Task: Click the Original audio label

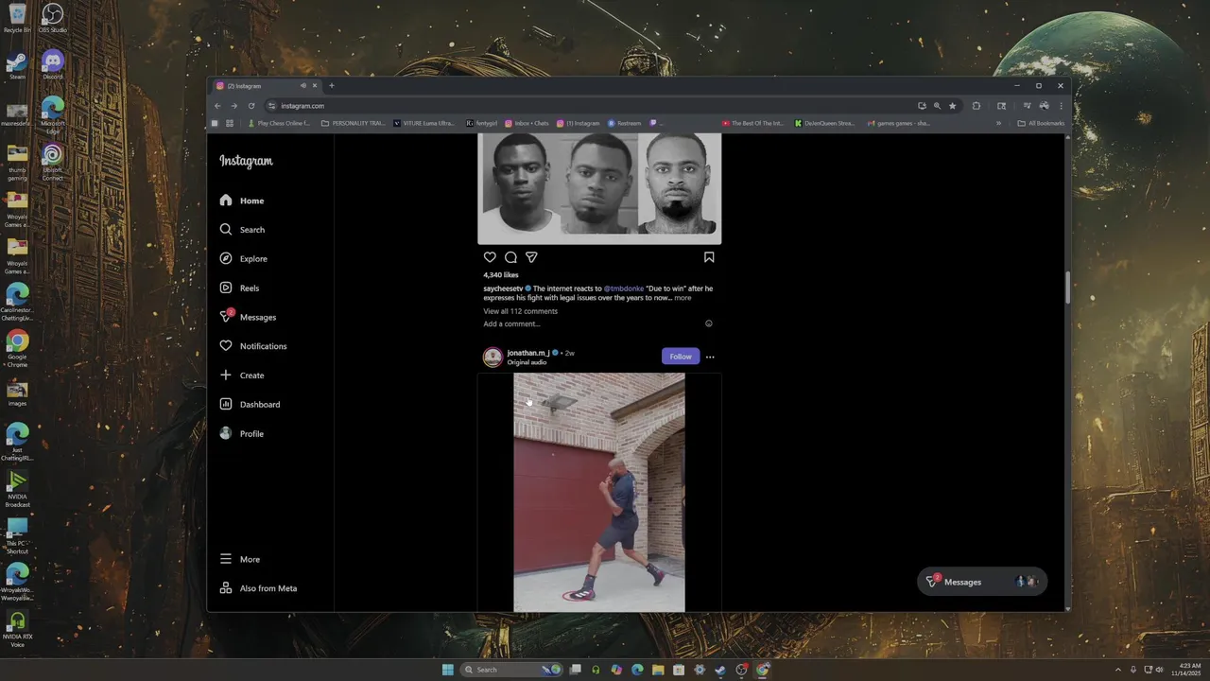Action: (x=527, y=362)
